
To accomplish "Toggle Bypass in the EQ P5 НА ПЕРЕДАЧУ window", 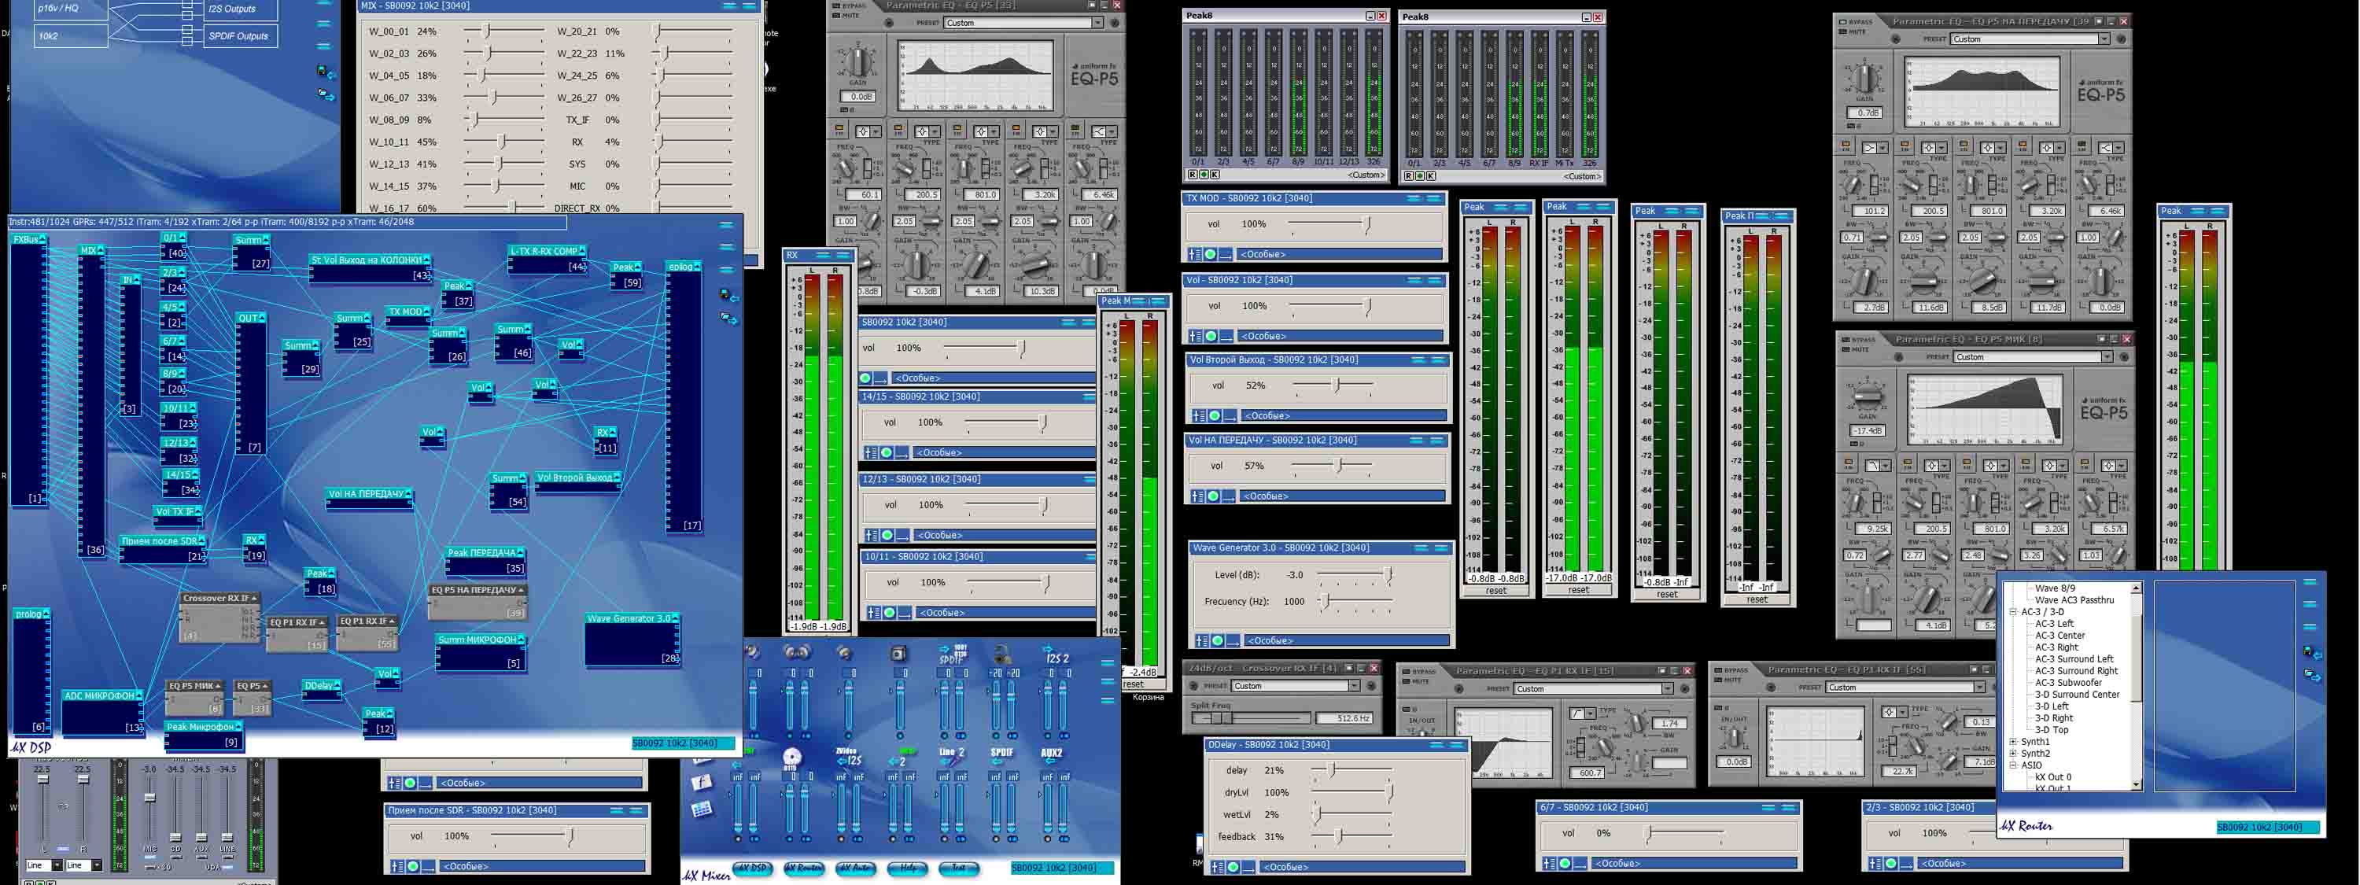I will click(x=1842, y=22).
